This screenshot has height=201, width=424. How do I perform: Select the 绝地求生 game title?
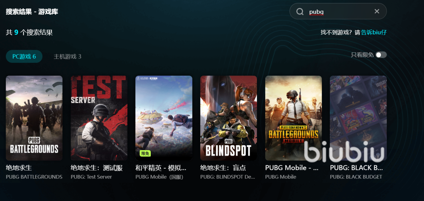19,168
